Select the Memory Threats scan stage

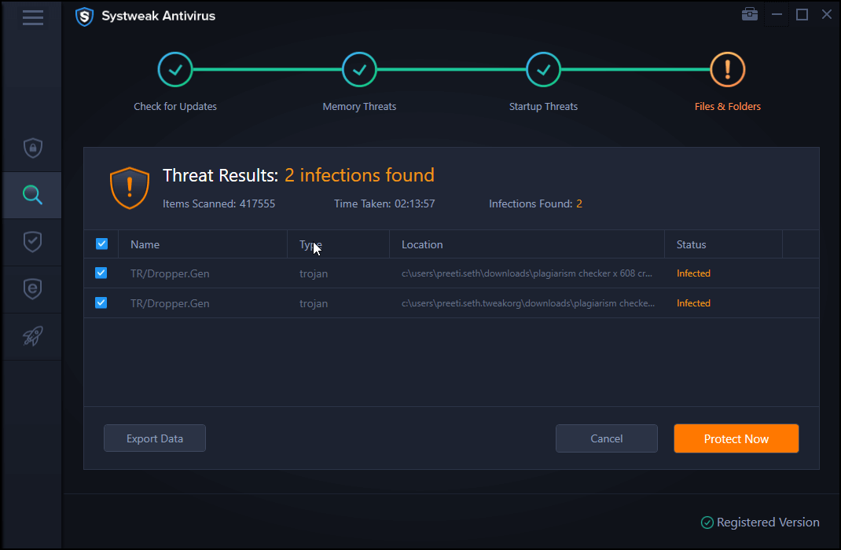tap(359, 69)
